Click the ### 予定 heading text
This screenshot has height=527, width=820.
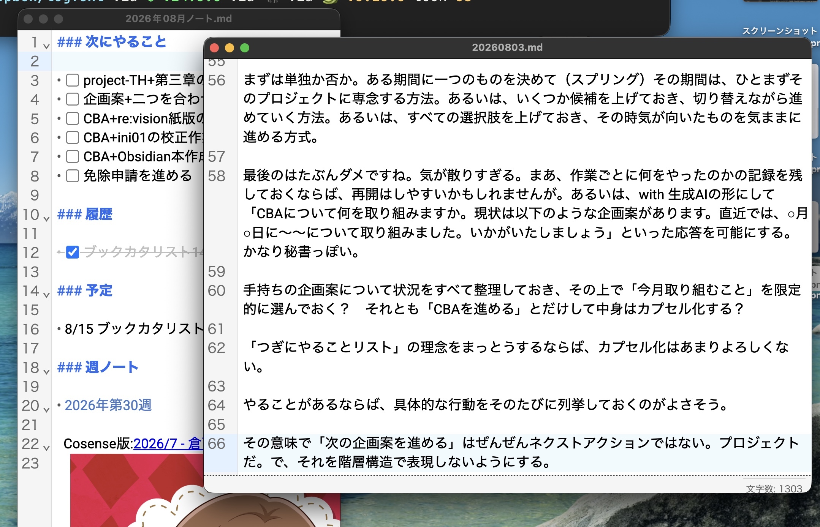click(85, 290)
